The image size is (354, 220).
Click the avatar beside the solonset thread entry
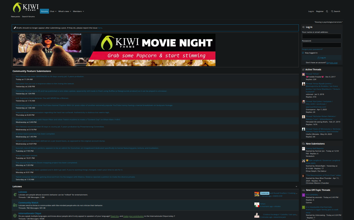point(303,84)
